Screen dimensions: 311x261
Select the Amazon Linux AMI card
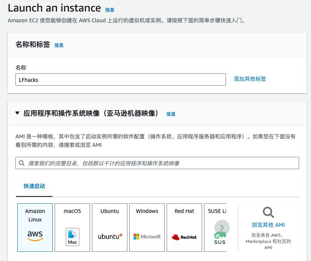(x=35, y=227)
